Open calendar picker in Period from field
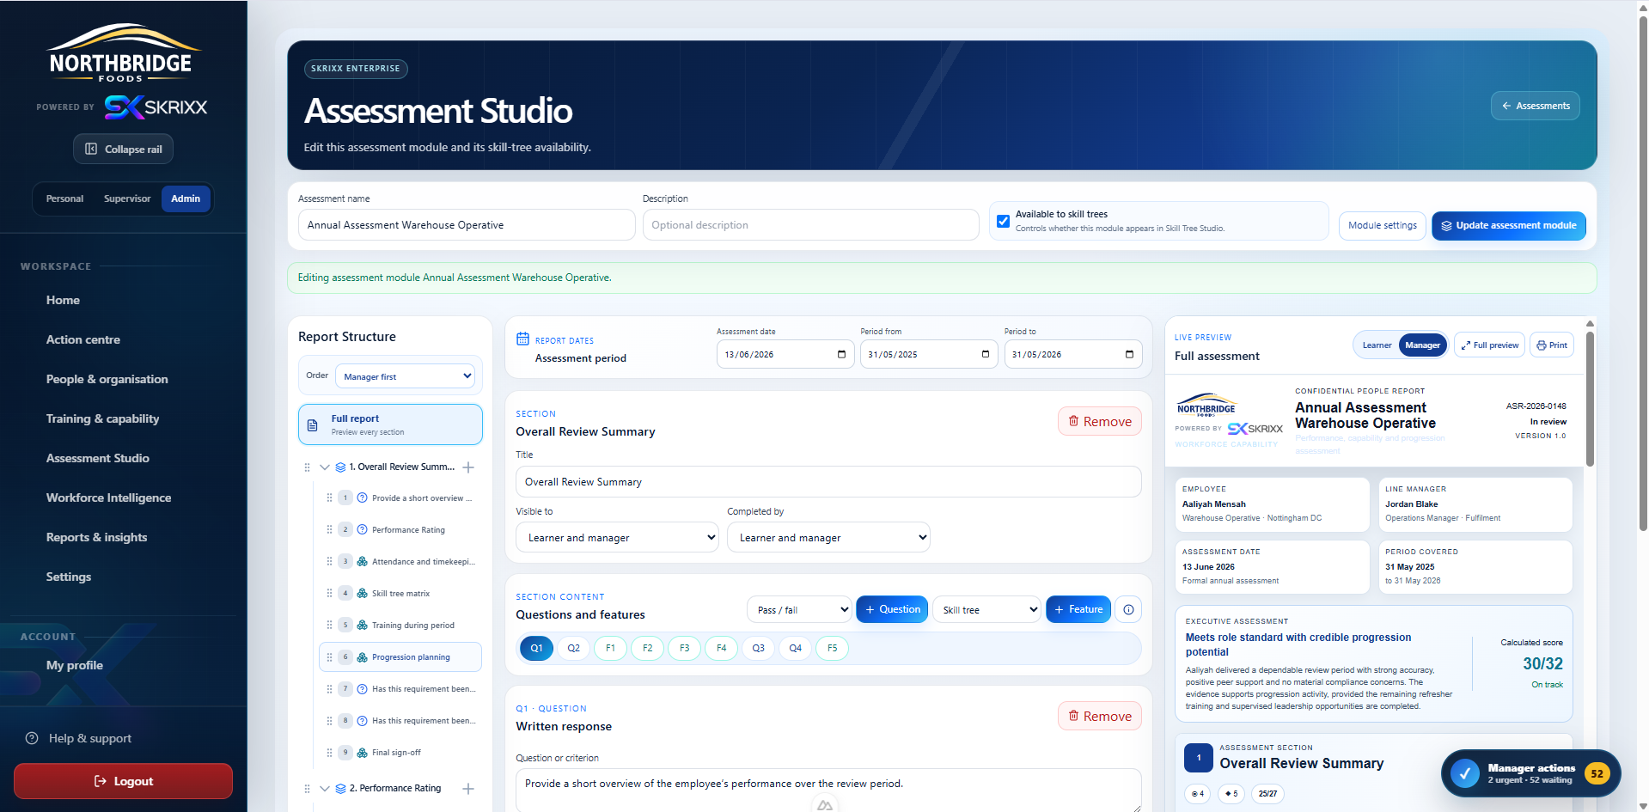The height and width of the screenshot is (812, 1649). (985, 354)
